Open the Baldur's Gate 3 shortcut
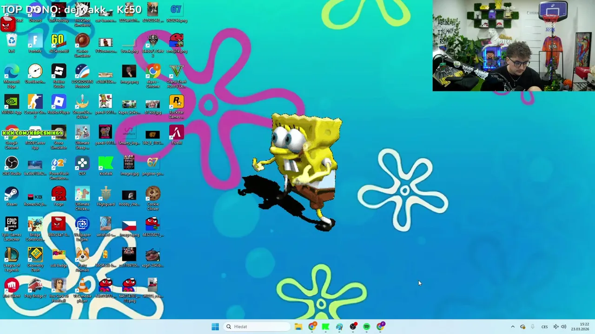The height and width of the screenshot is (334, 595). coord(152,45)
